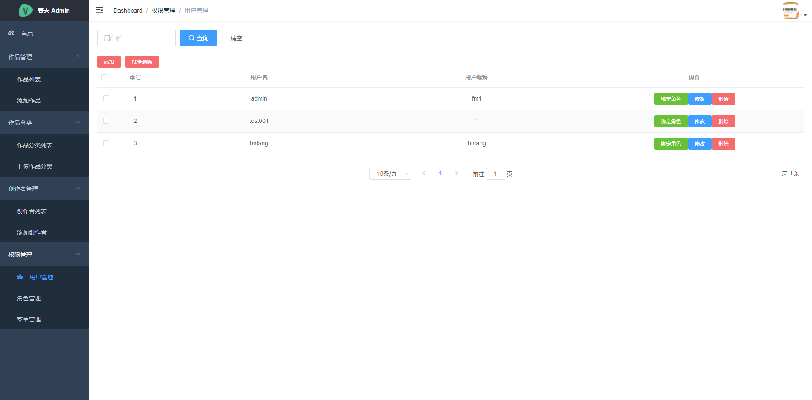Viewport: 812px width, 400px height.
Task: Click the 批量删除 button
Action: point(142,62)
